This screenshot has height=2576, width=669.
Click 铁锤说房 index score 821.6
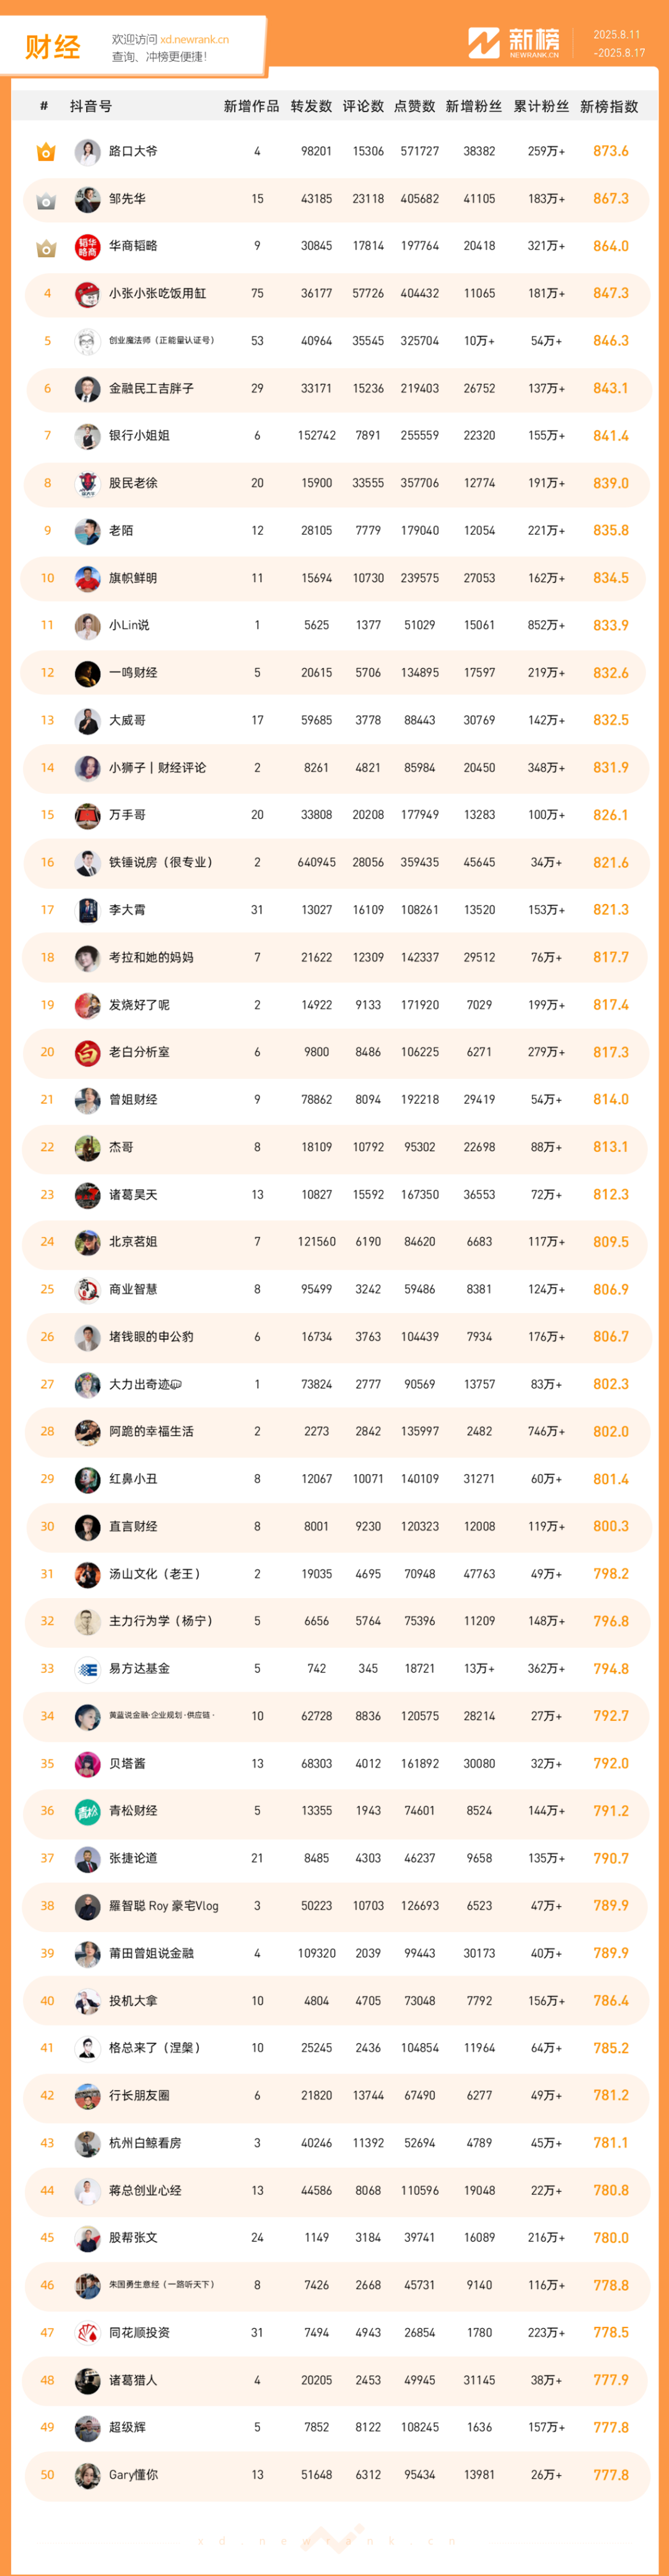tap(611, 862)
